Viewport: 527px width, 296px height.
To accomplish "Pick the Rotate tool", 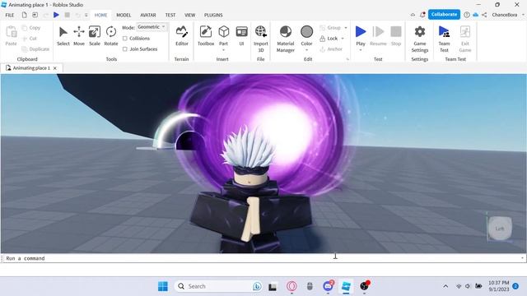I will (x=111, y=35).
